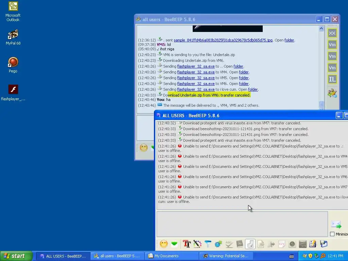Screen dimensions: 348x261
Task: Click the 'Unable to send' row for VM4
Action: click(253, 158)
